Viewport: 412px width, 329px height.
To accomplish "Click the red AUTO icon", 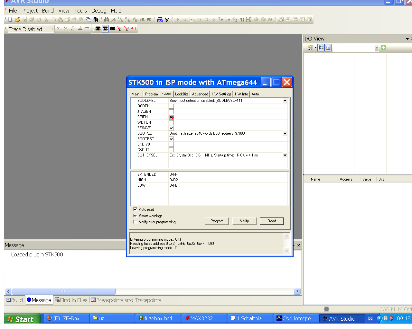I will pyautogui.click(x=133, y=28).
